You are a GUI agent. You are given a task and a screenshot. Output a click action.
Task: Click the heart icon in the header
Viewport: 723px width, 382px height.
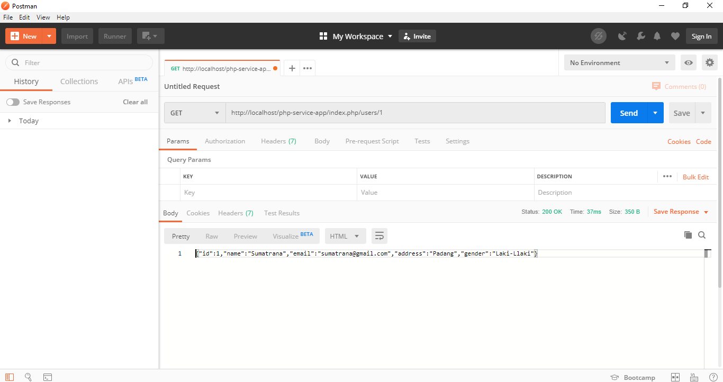[x=675, y=36]
